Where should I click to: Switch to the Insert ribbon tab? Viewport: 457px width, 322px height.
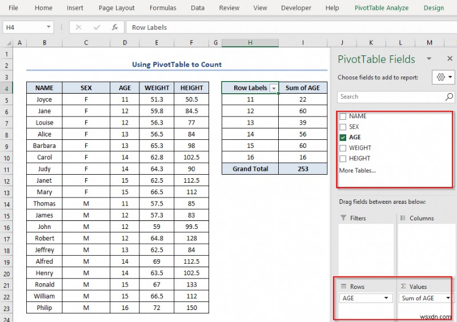[x=75, y=8]
